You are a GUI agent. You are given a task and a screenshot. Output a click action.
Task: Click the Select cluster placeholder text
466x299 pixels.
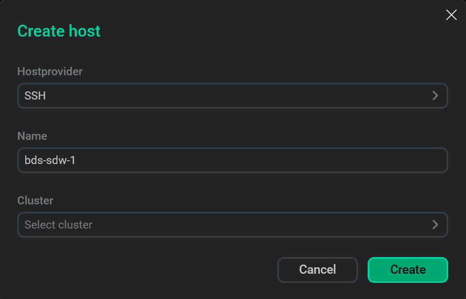tap(59, 225)
